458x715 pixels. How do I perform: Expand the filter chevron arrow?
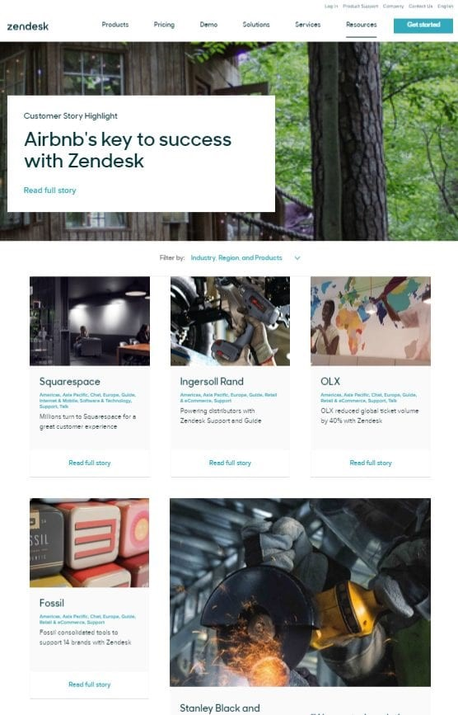[x=297, y=257]
